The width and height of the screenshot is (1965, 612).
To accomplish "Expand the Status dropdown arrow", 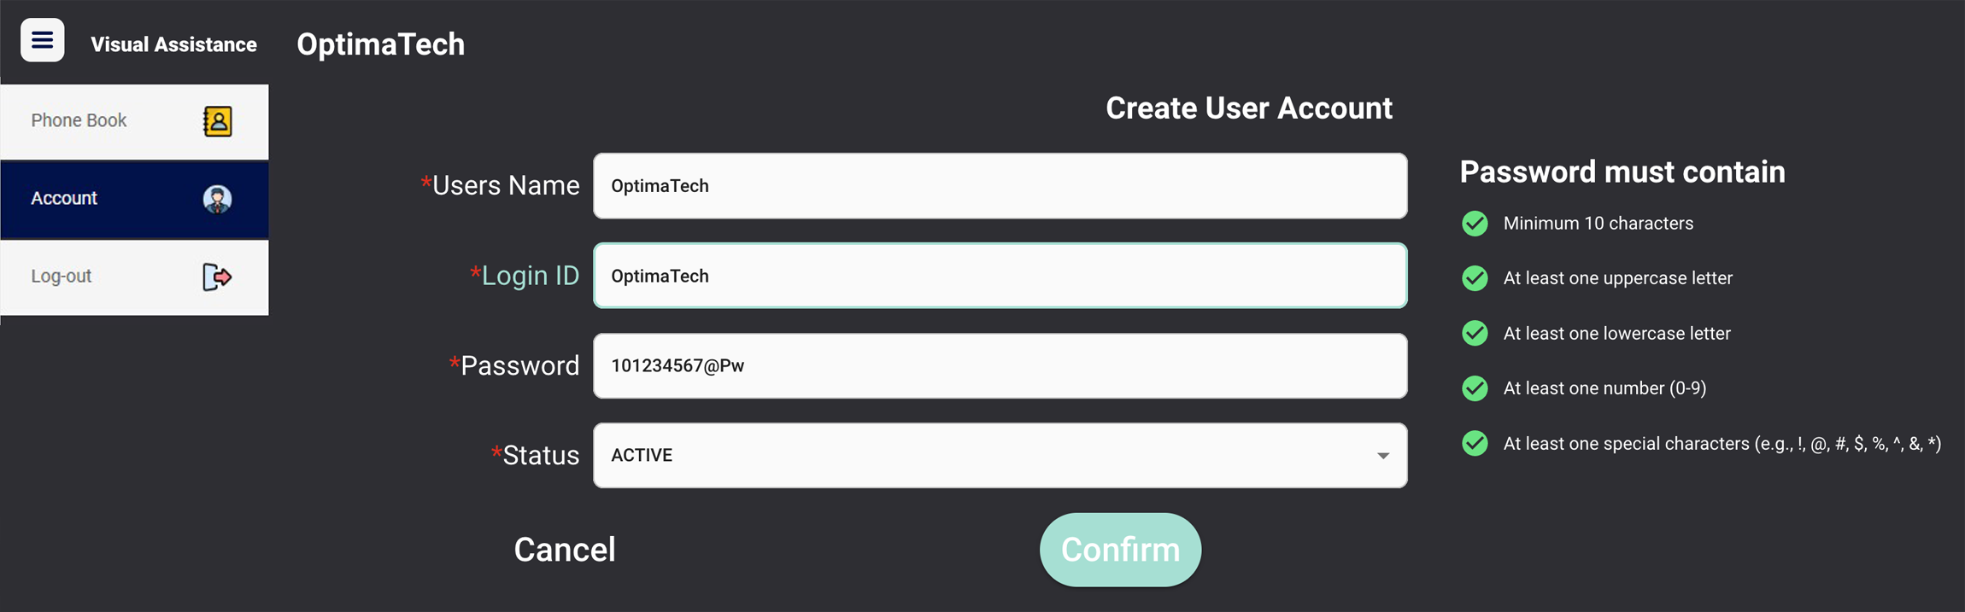I will coord(1382,456).
